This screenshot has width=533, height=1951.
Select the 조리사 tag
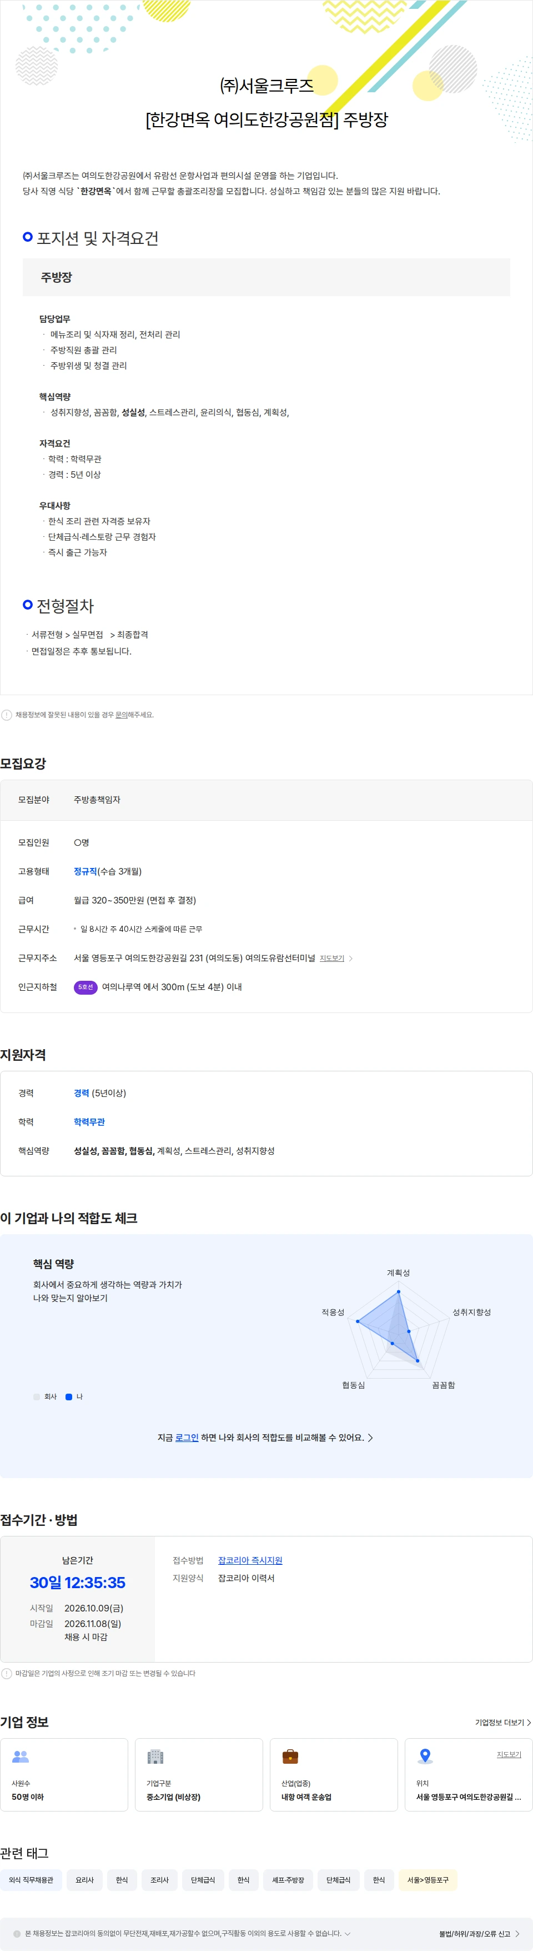(x=159, y=1880)
